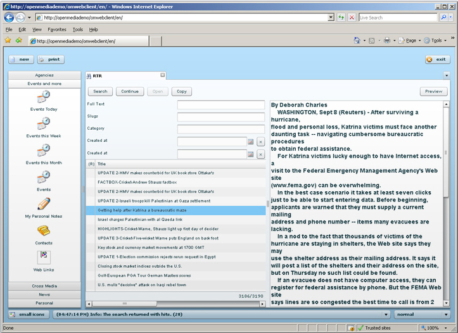Open the Events this Week icon
458x333 pixels.
pyautogui.click(x=43, y=123)
